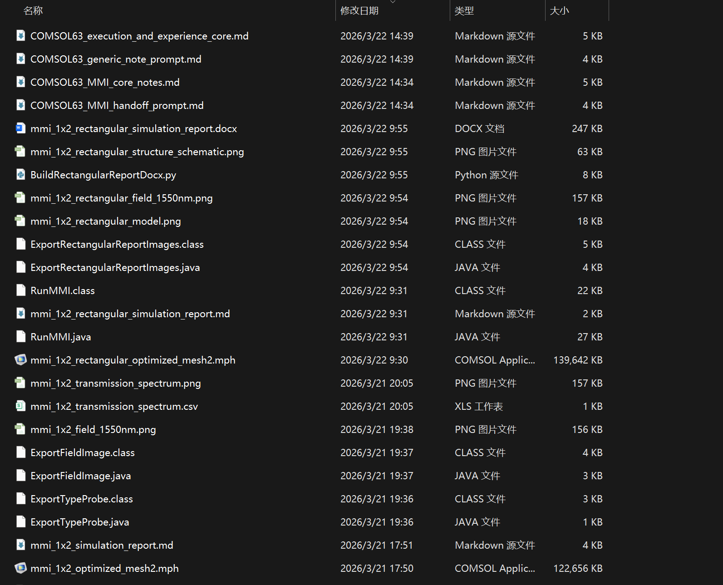The width and height of the screenshot is (723, 585).
Task: Sort files by the 修改日期 column header
Action: (359, 10)
